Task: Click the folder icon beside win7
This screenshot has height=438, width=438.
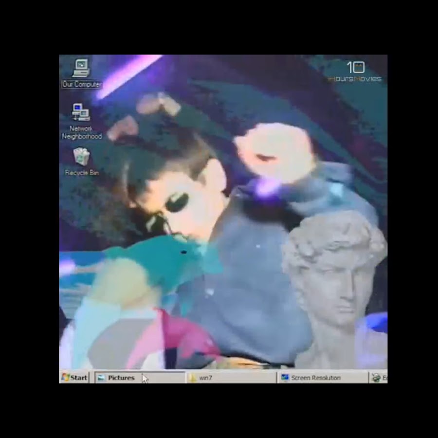Action: [193, 378]
